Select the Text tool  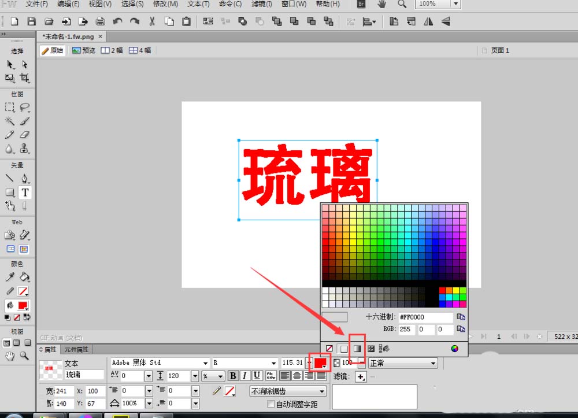tap(25, 193)
